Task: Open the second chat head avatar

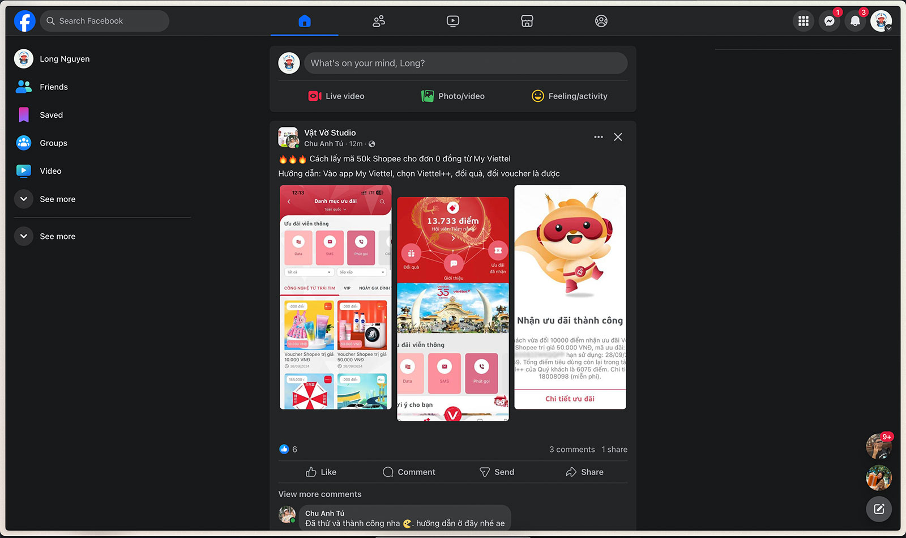Action: (x=879, y=478)
